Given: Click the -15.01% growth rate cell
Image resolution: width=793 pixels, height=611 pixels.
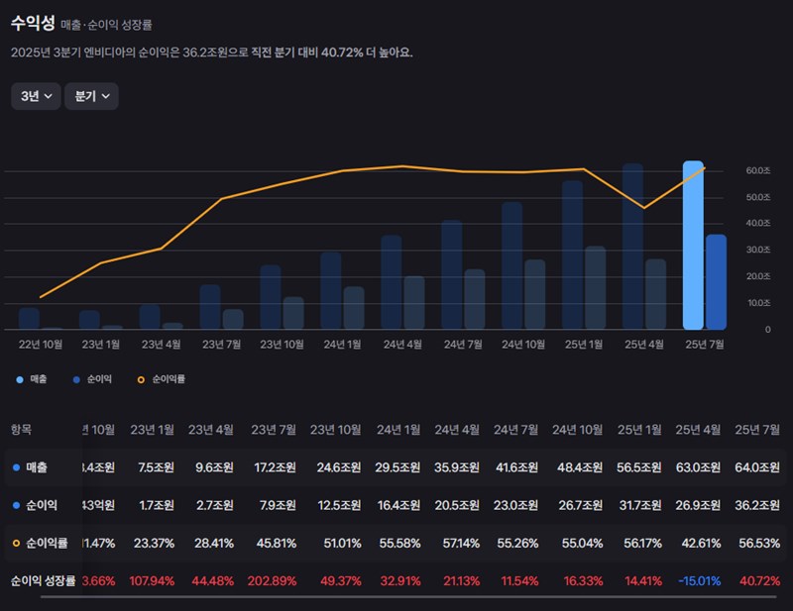Looking at the screenshot, I should [x=700, y=580].
